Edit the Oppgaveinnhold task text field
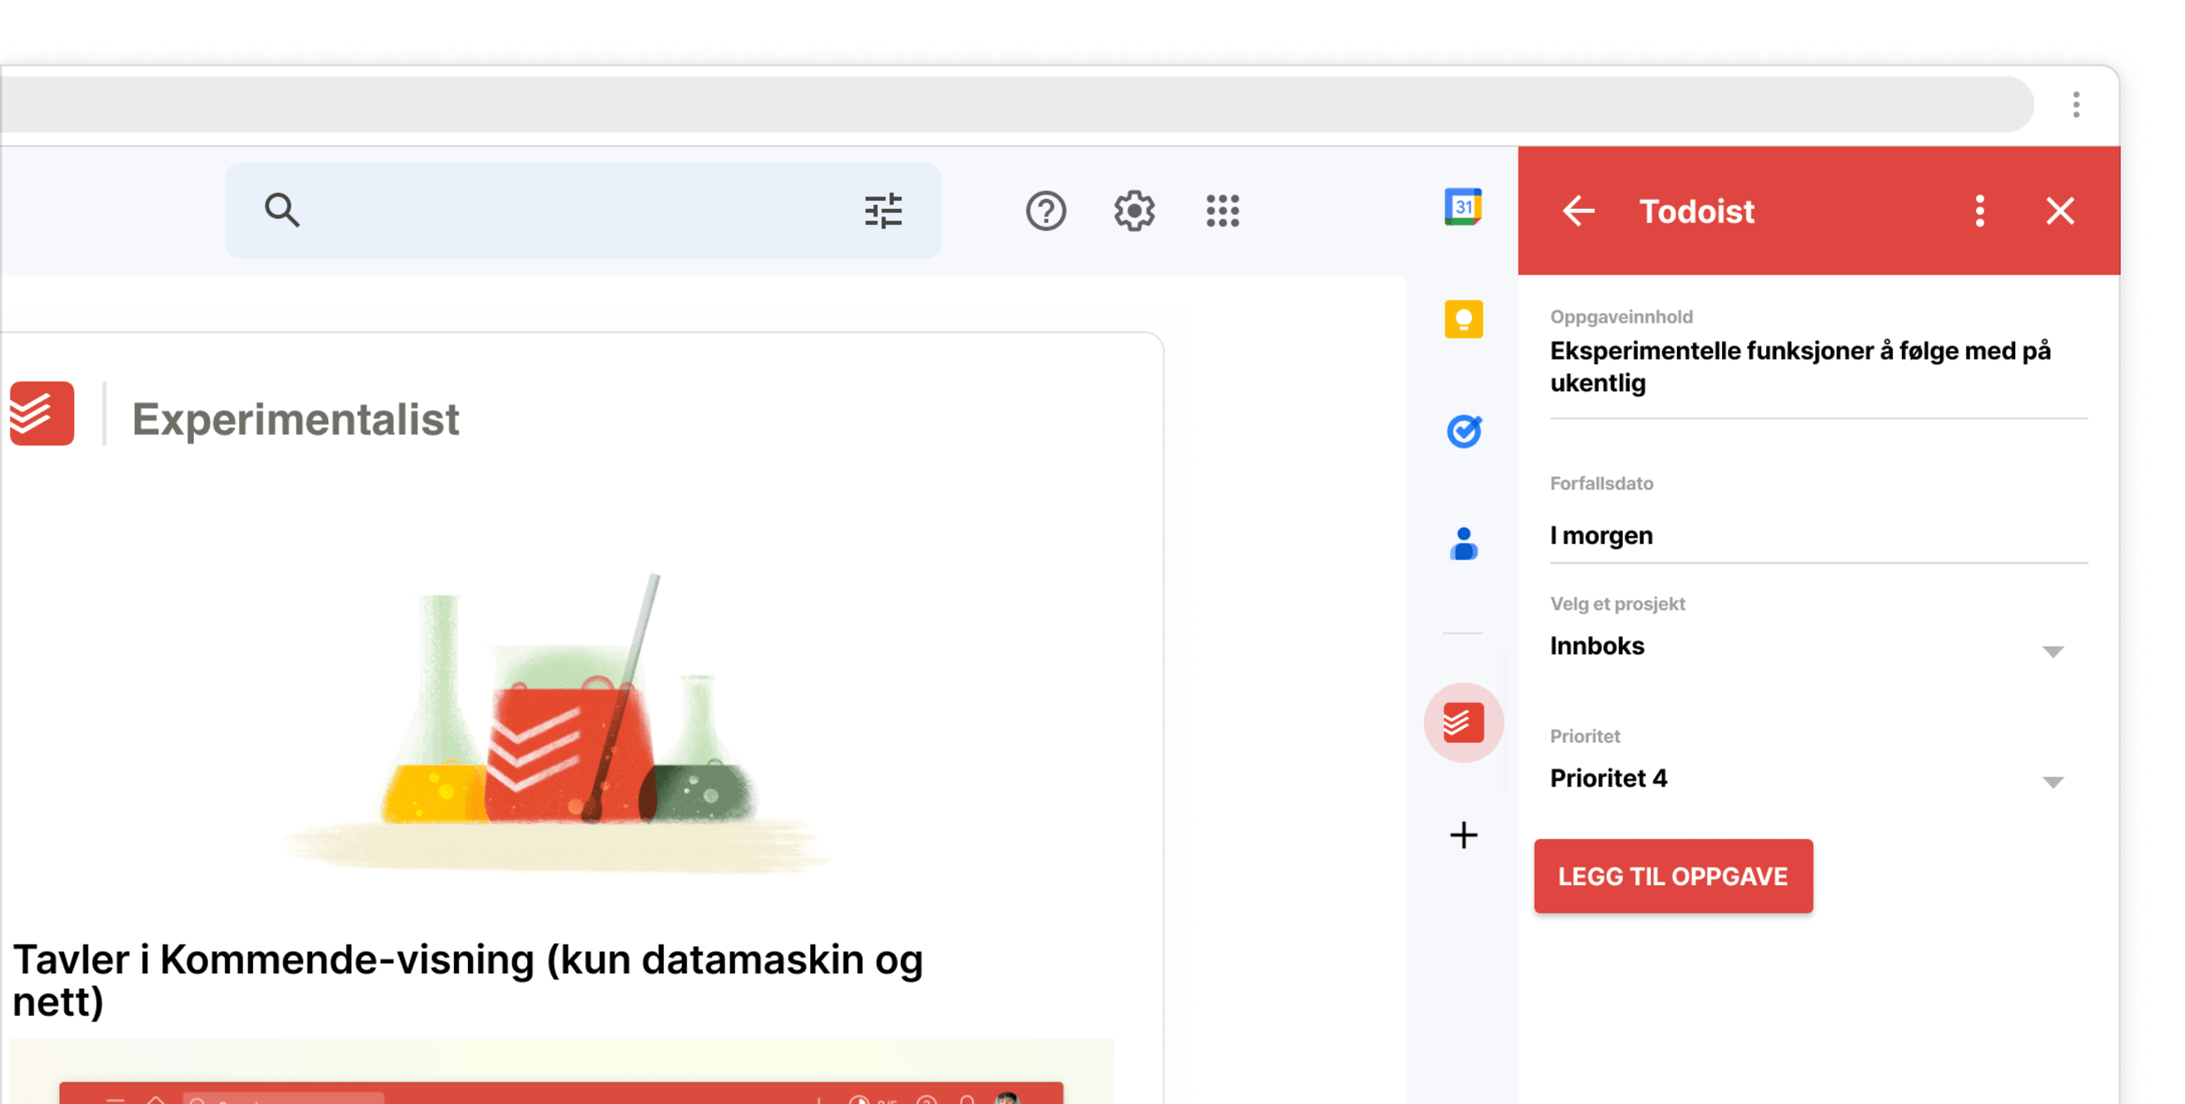2185x1104 pixels. (x=1818, y=366)
